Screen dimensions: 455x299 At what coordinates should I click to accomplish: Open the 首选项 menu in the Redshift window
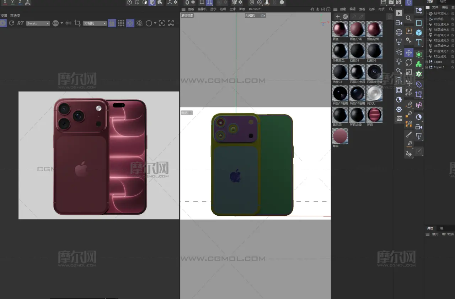(15, 16)
